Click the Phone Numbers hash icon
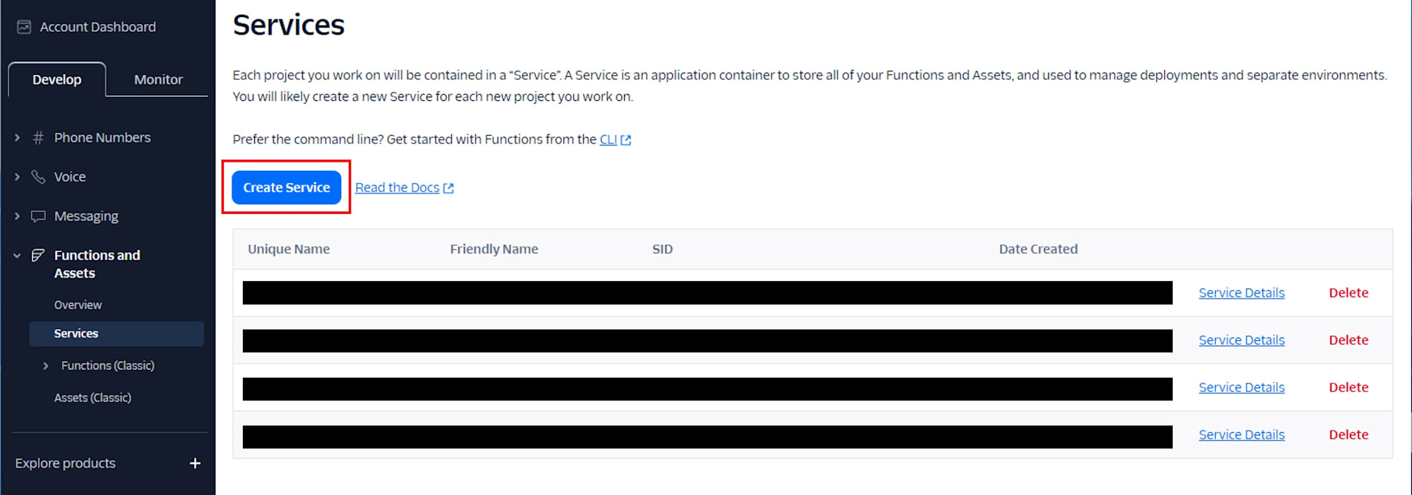The height and width of the screenshot is (495, 1412). coord(38,138)
